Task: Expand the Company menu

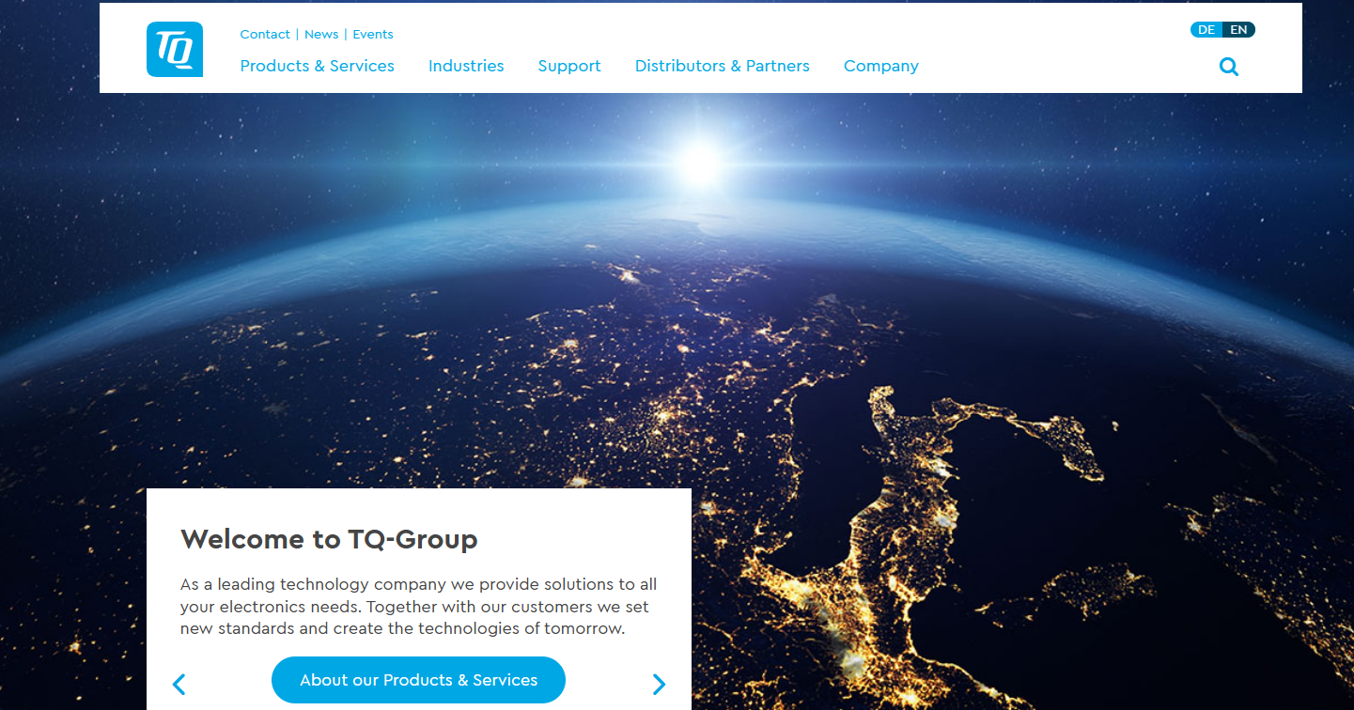Action: pyautogui.click(x=880, y=66)
